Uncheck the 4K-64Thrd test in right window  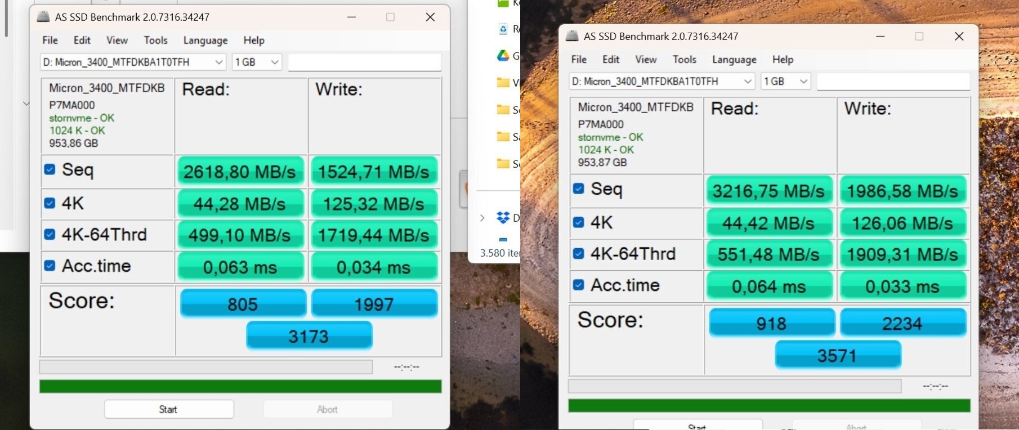[578, 253]
